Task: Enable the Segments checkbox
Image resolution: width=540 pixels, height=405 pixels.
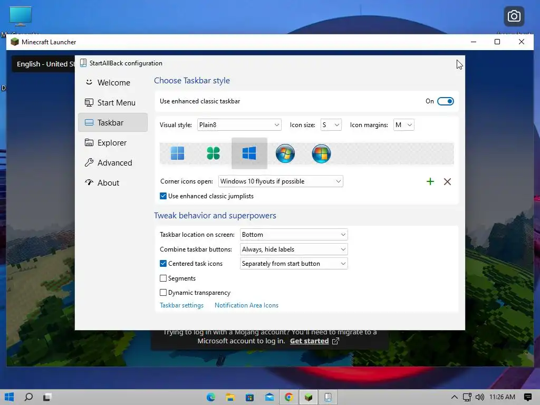Action: point(163,278)
